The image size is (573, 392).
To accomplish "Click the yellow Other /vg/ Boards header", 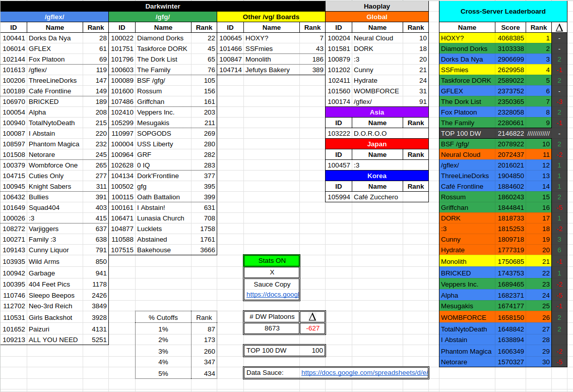I will (271, 17).
